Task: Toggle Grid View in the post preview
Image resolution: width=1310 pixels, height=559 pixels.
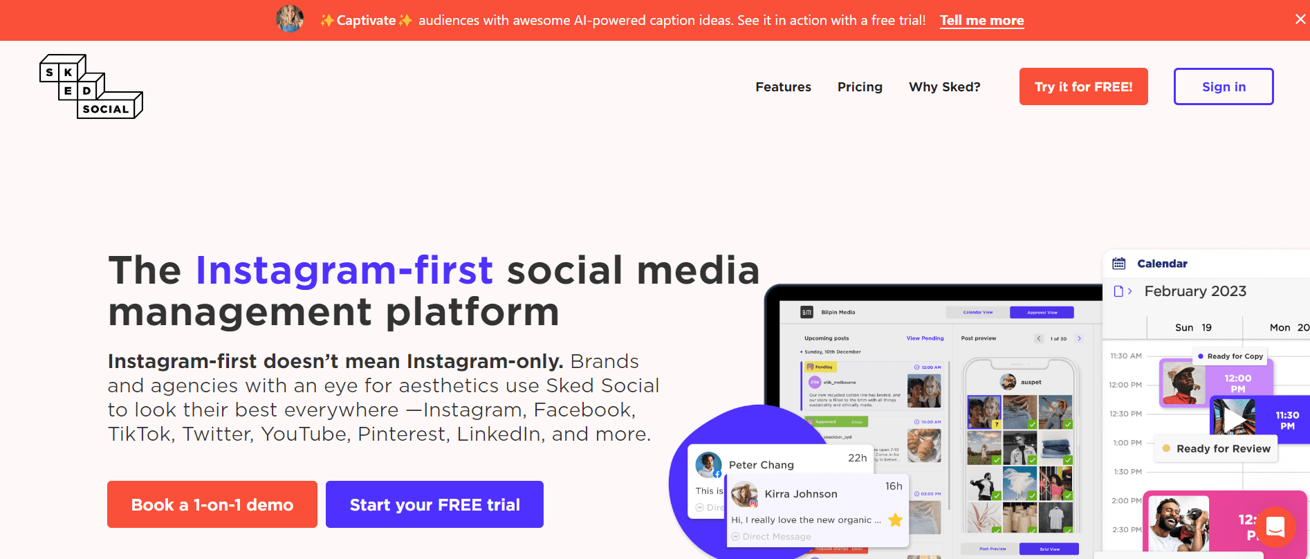Action: point(1050,549)
